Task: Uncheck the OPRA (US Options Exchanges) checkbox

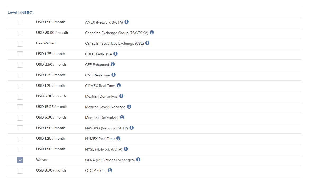Action: click(x=20, y=160)
